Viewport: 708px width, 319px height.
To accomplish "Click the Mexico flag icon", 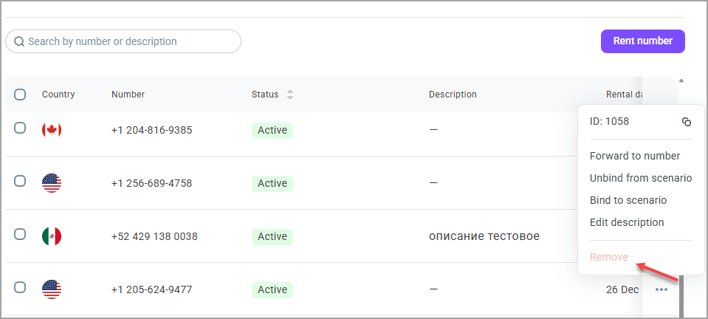I will click(x=52, y=236).
